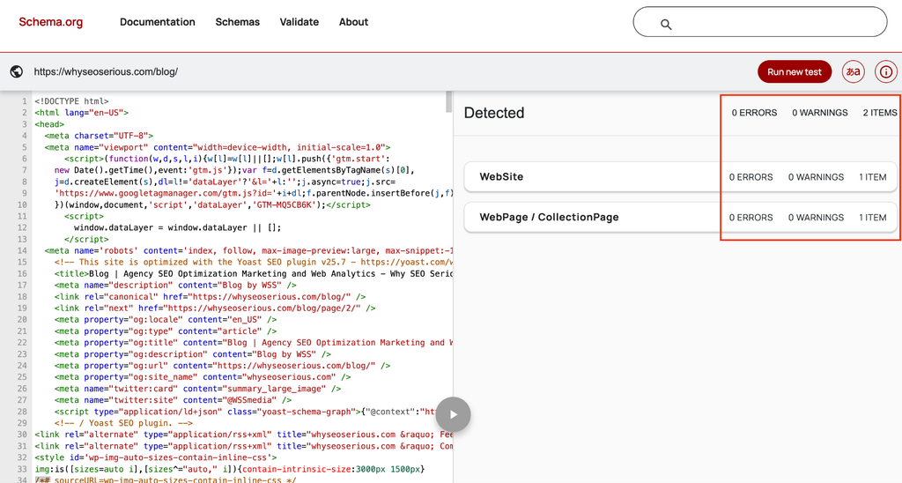Expand the WebSite result card
The width and height of the screenshot is (902, 483).
(681, 177)
